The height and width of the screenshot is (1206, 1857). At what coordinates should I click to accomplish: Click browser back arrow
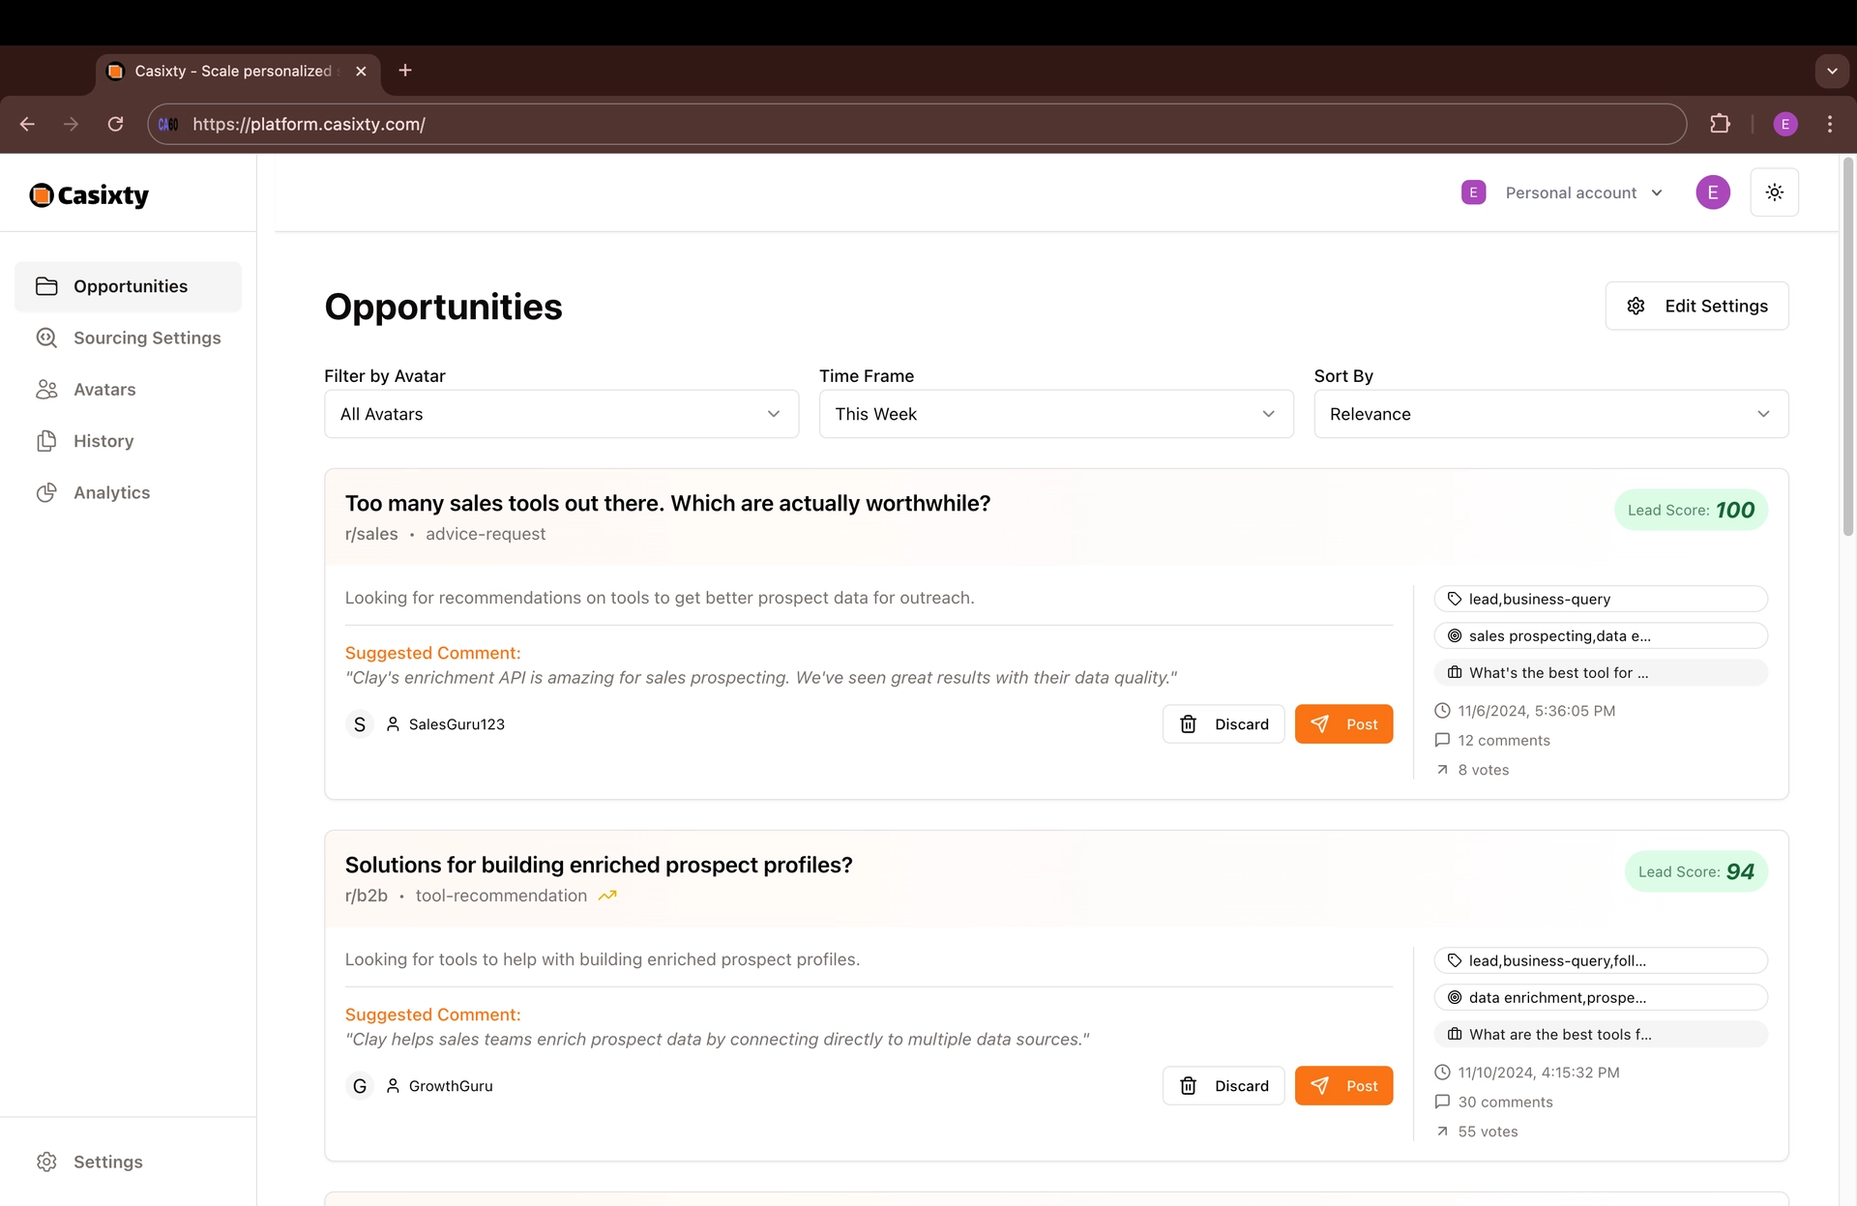pyautogui.click(x=27, y=124)
